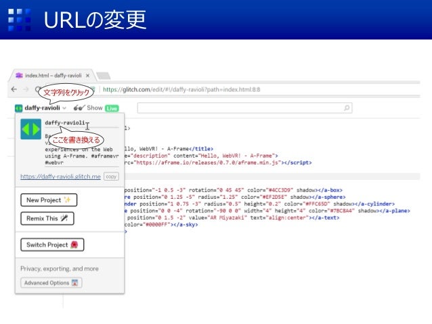Click the teal project avatar thumbnail
This screenshot has width=432, height=324.
31,129
